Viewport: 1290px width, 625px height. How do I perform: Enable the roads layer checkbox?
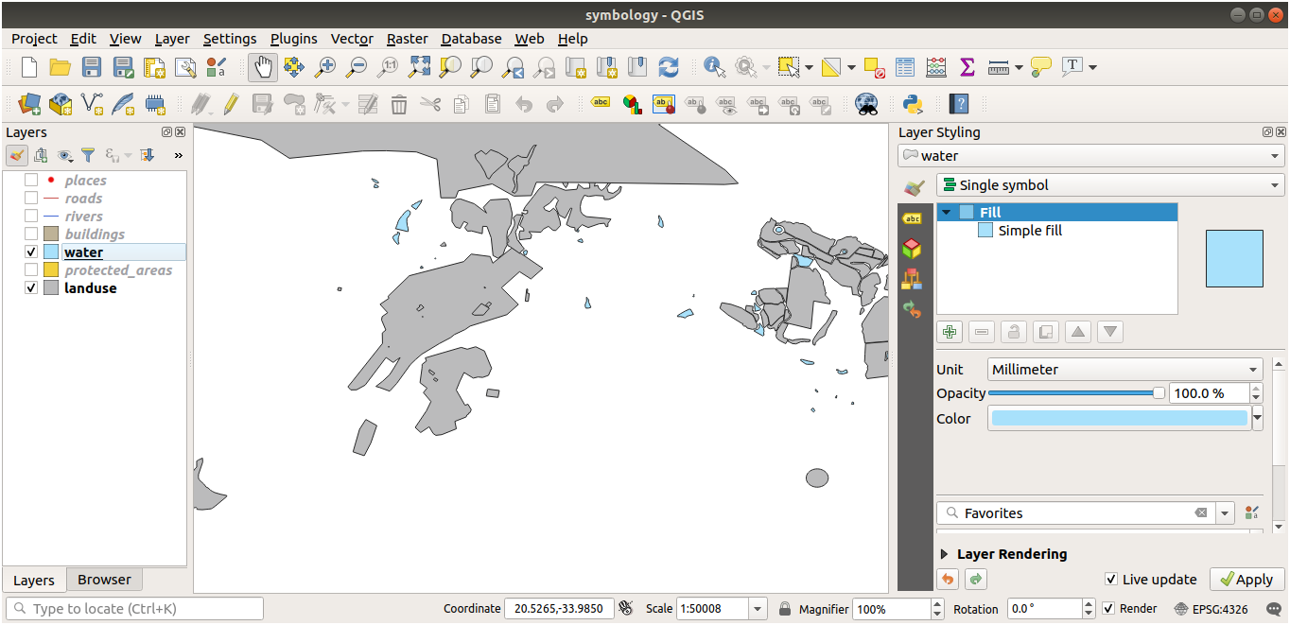(31, 199)
